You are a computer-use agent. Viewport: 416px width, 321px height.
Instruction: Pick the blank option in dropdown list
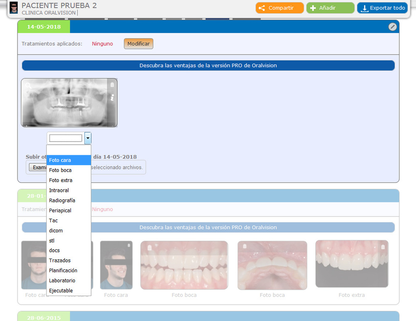tap(69, 150)
